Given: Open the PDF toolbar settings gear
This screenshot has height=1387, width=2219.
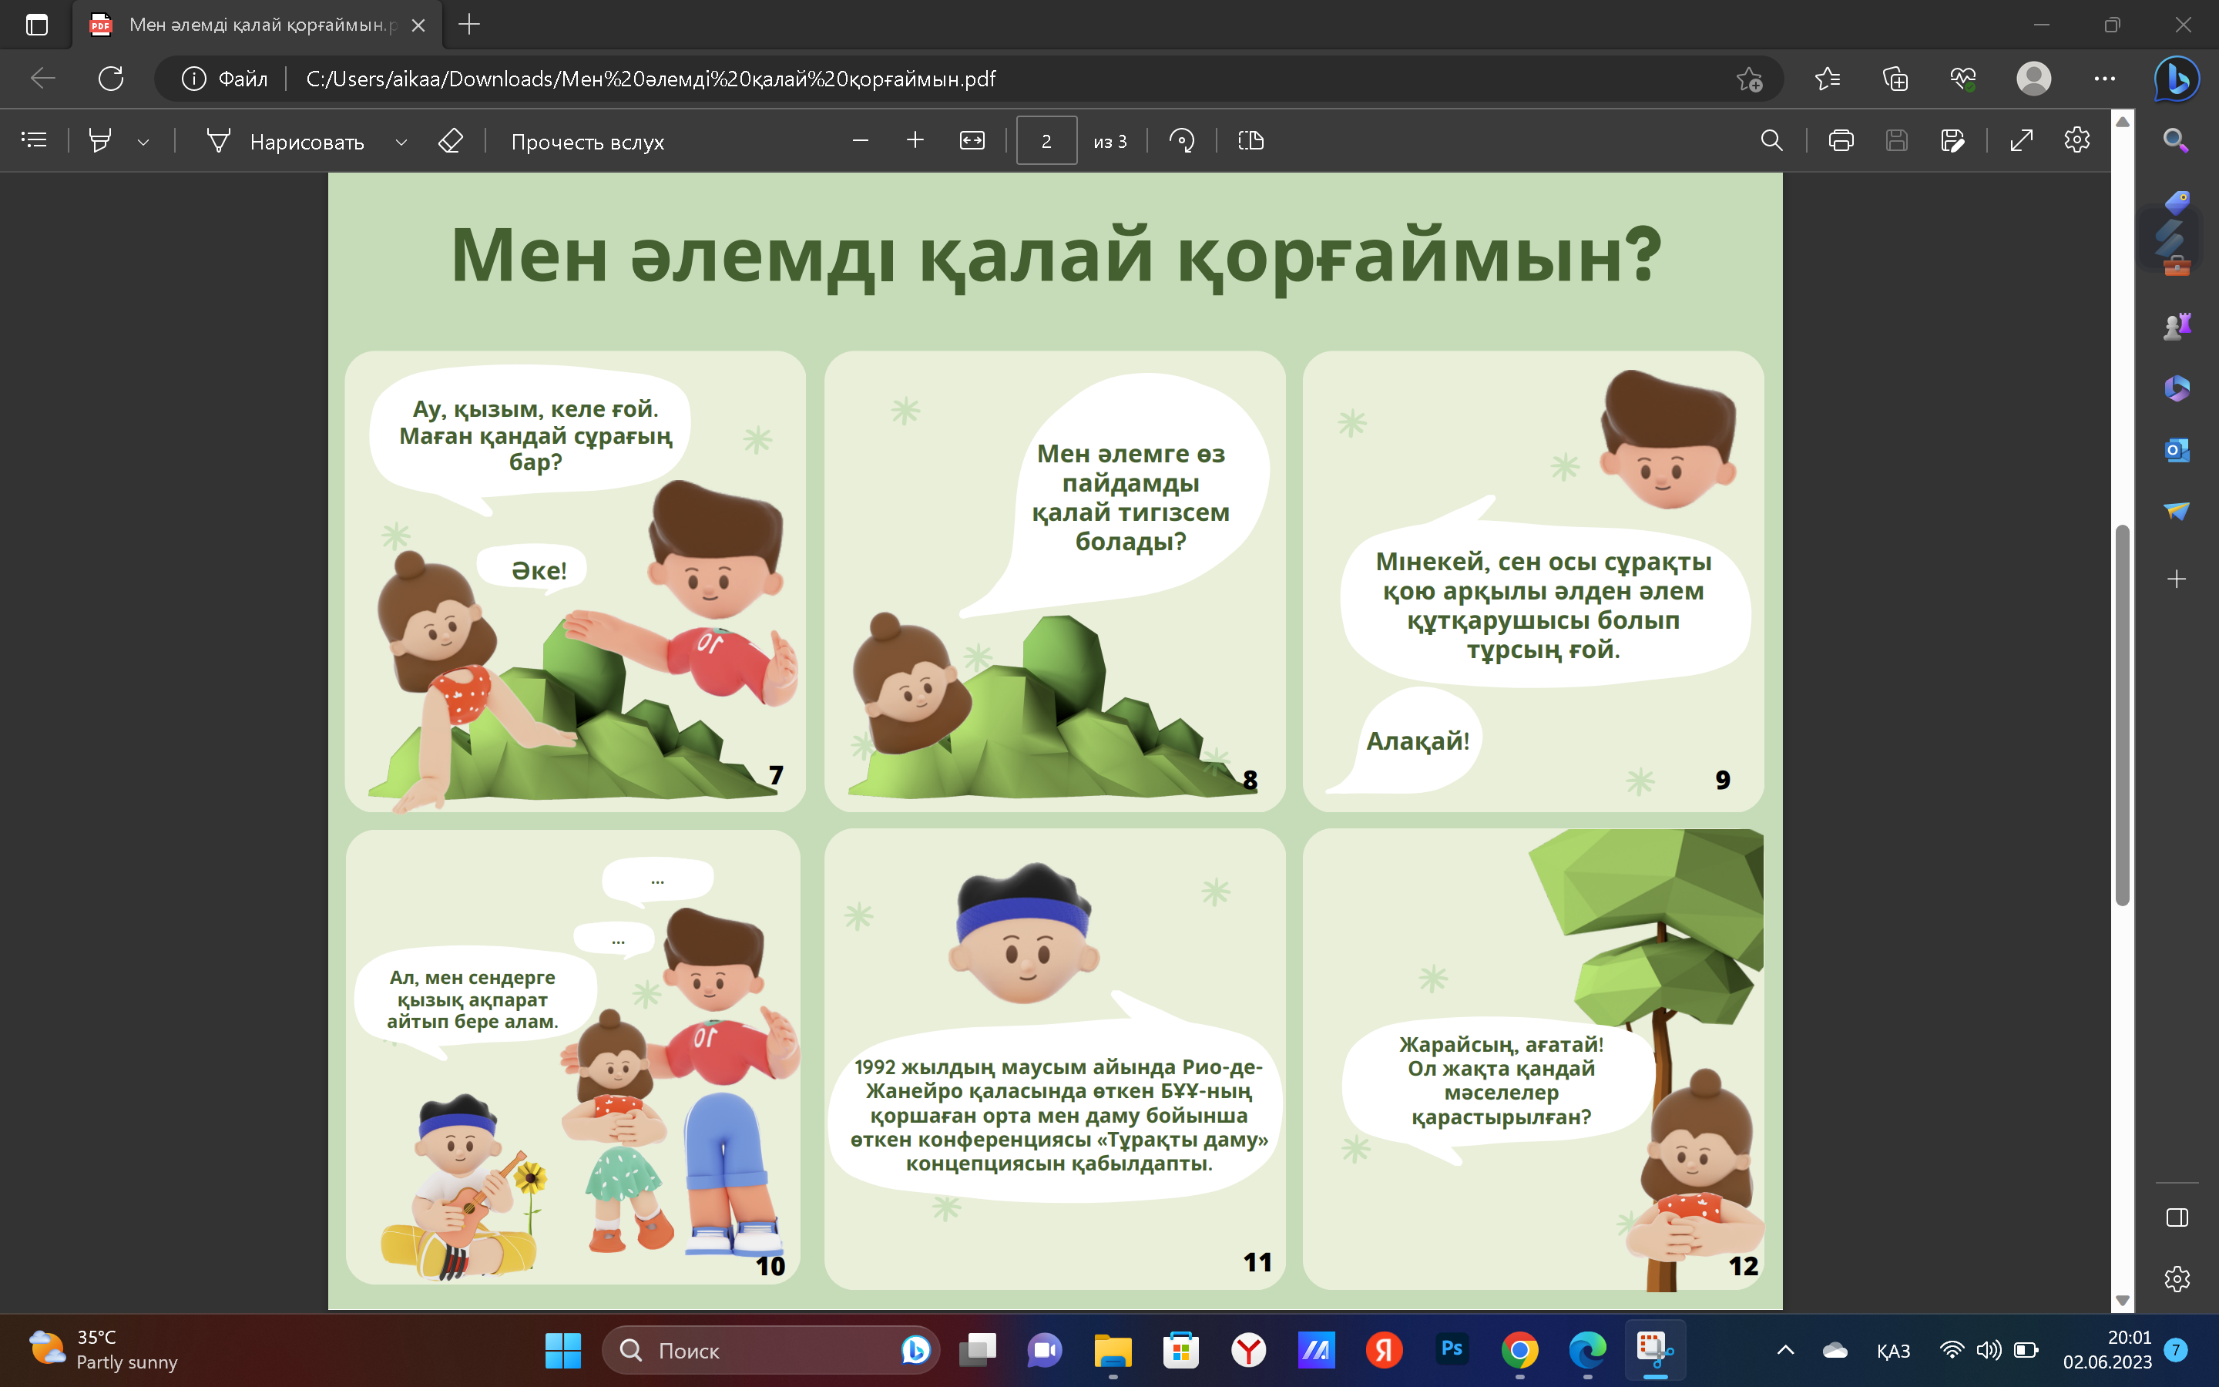Looking at the screenshot, I should 2077,140.
